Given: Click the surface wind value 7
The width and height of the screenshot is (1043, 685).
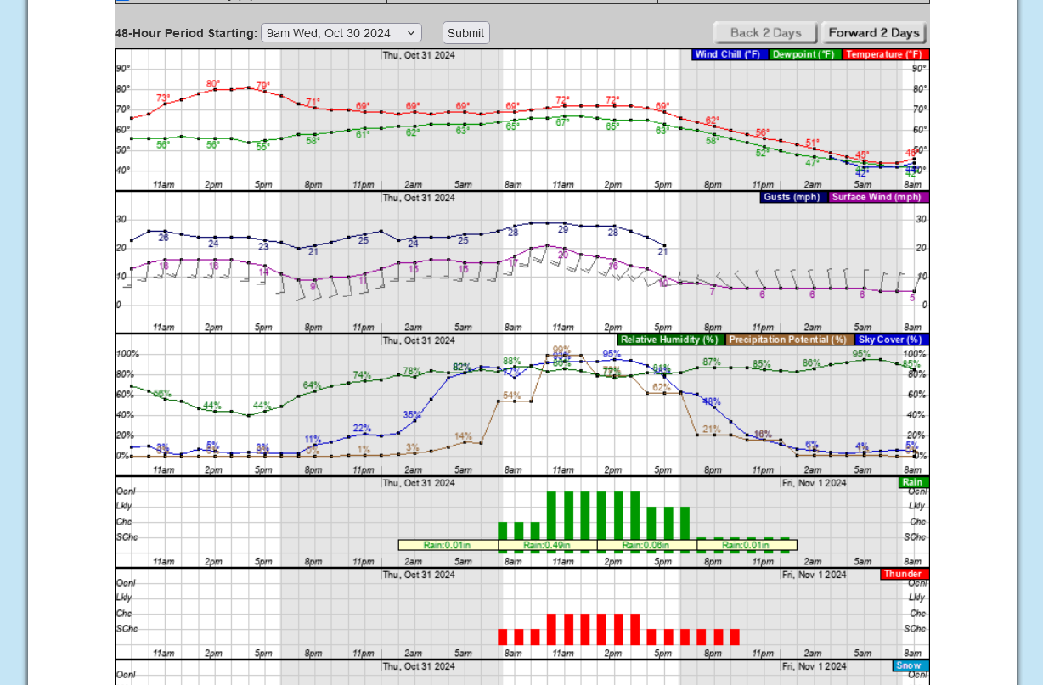Looking at the screenshot, I should (713, 291).
